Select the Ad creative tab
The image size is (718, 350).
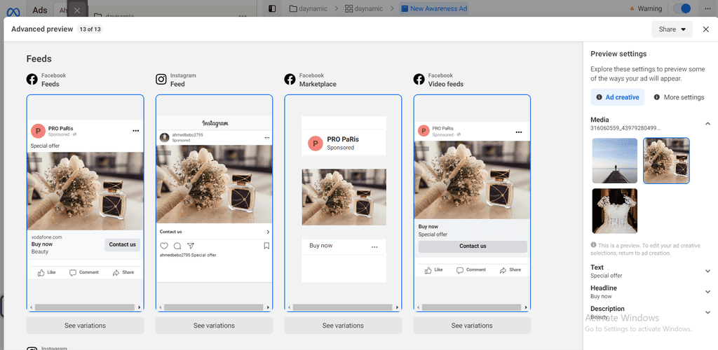tap(617, 97)
